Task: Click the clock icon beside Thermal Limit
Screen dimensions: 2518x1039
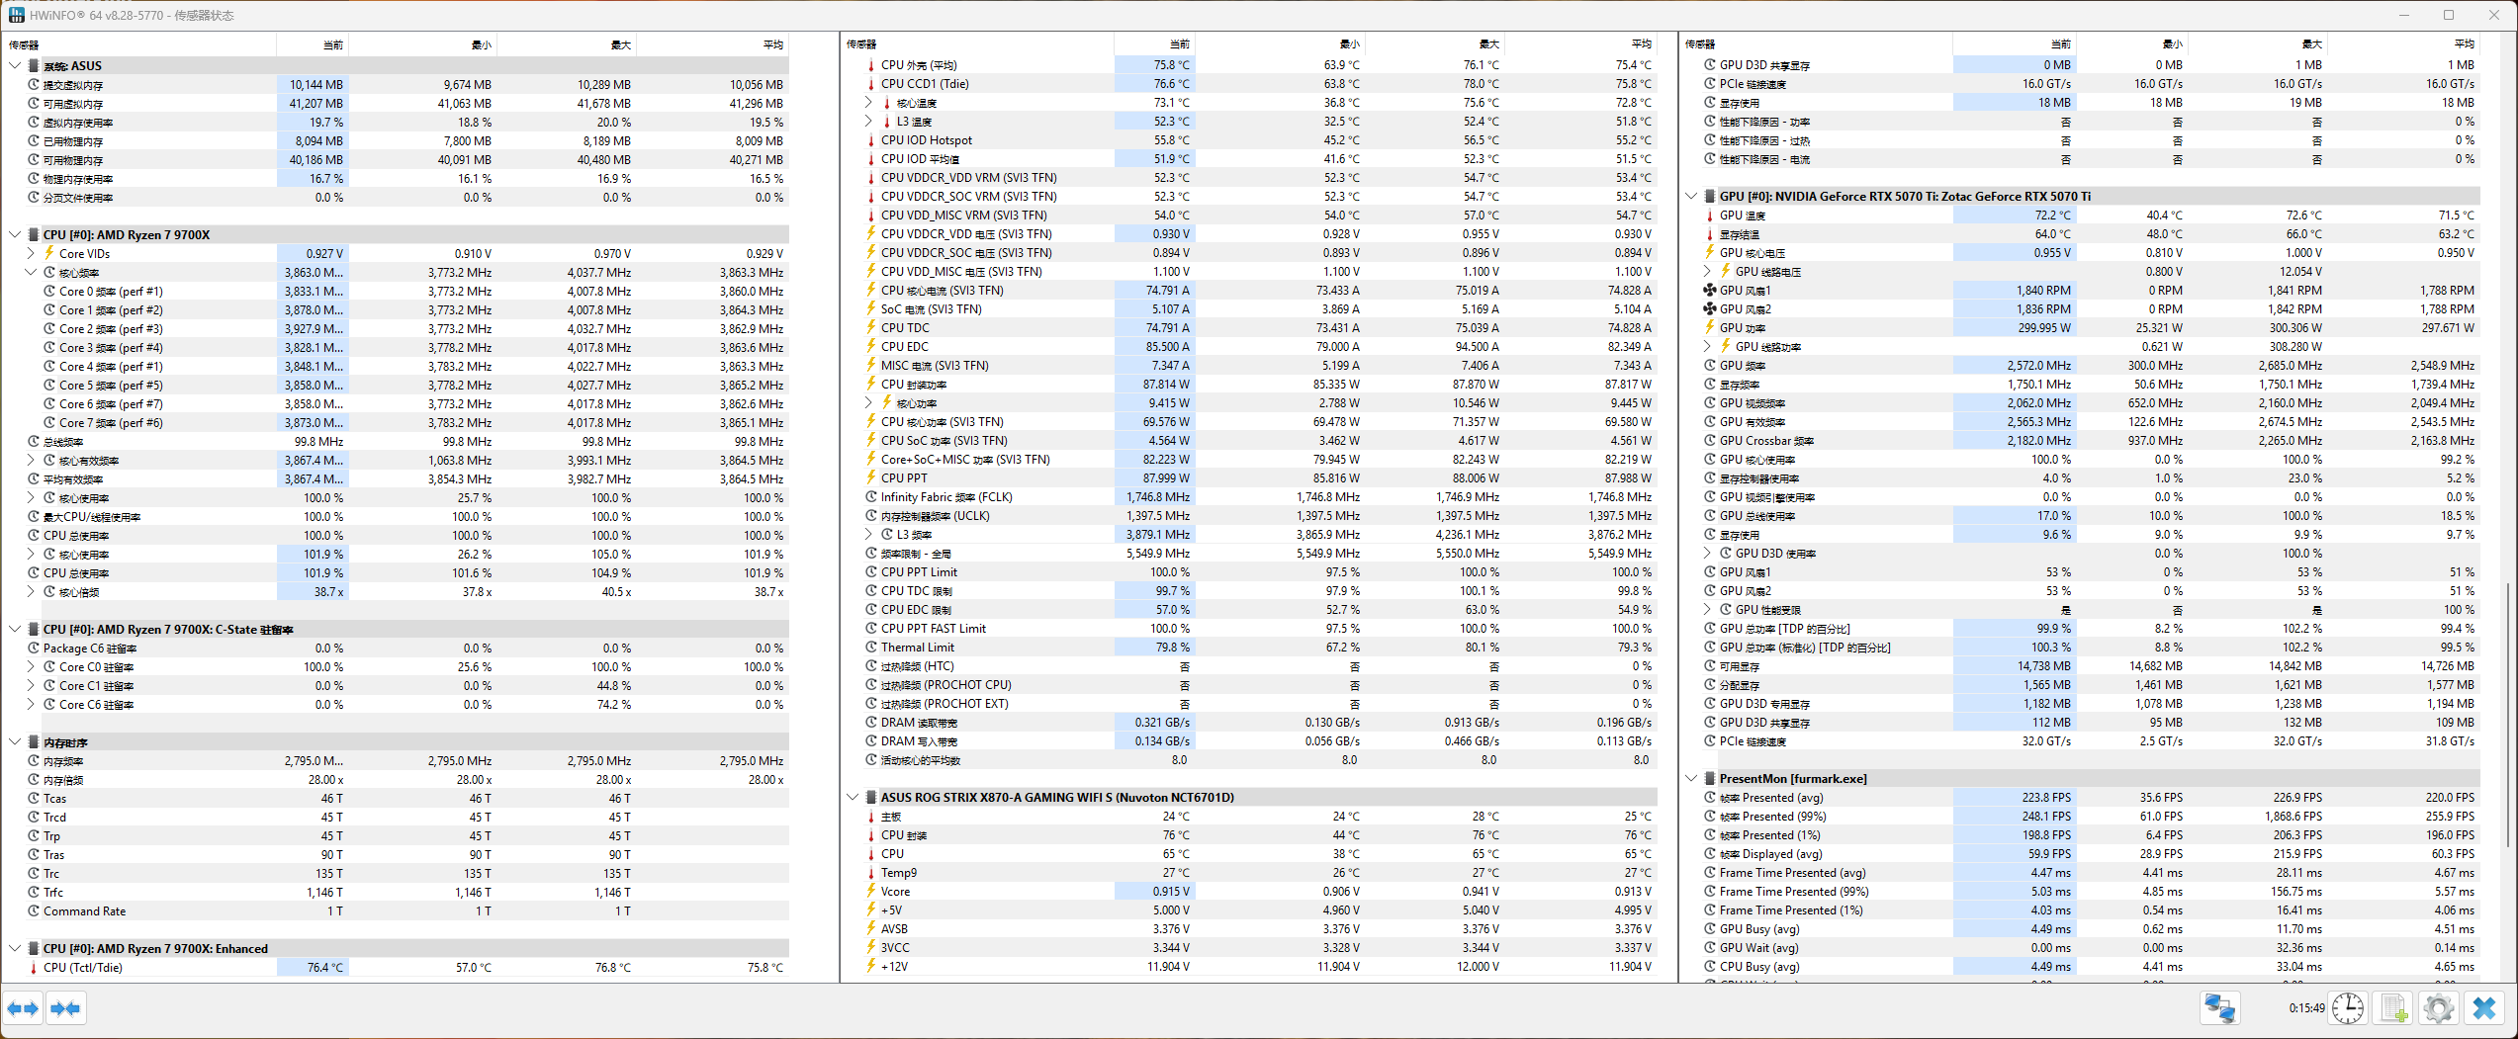Action: point(870,648)
